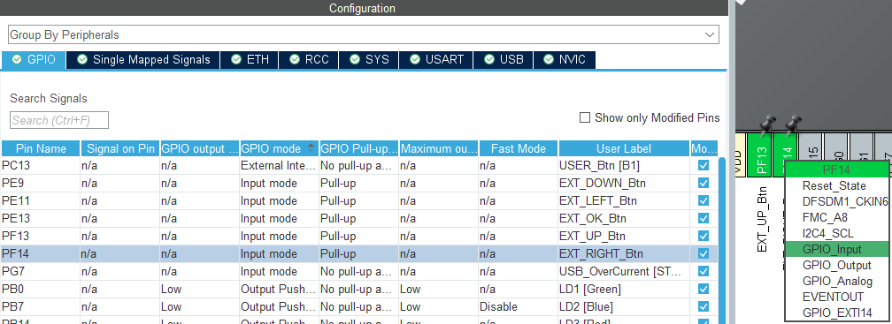The height and width of the screenshot is (324, 892).
Task: Open the Single Mapped Signals tab
Action: tap(143, 59)
